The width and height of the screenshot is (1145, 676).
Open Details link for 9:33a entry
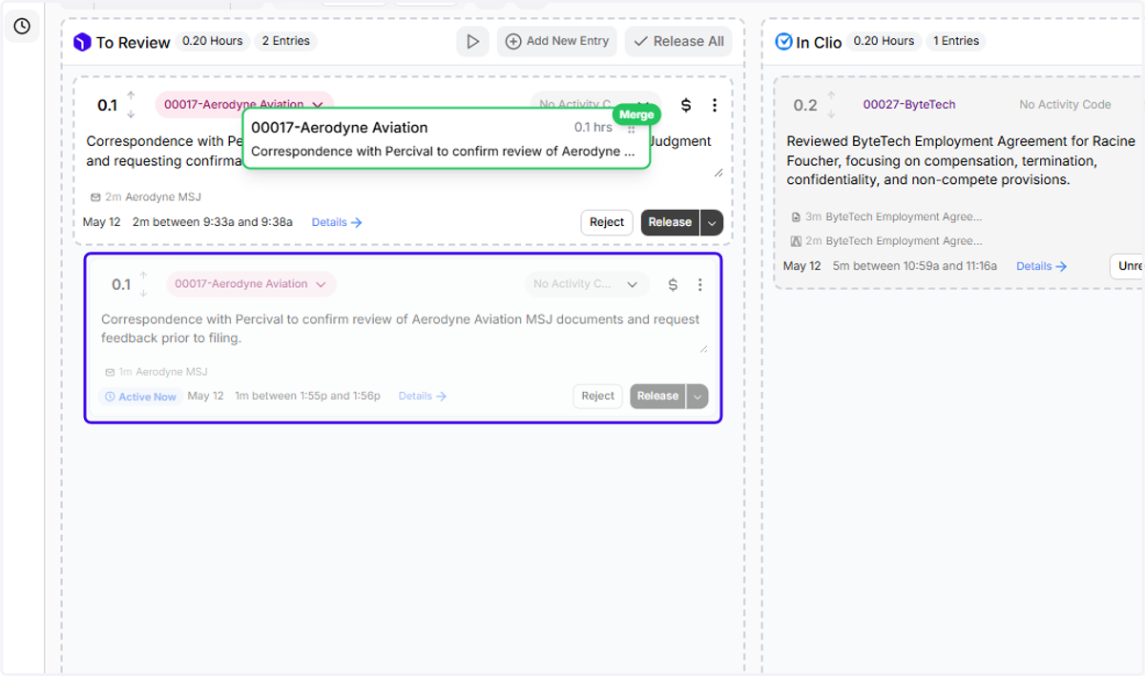pyautogui.click(x=337, y=222)
